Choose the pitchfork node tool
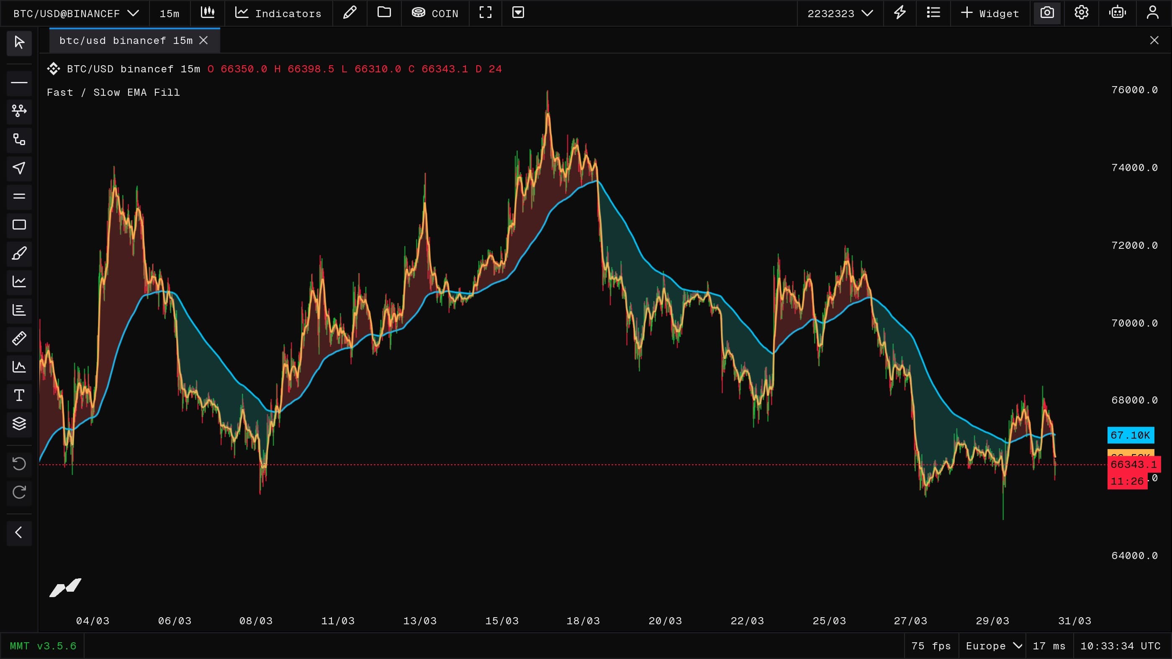 coord(19,111)
